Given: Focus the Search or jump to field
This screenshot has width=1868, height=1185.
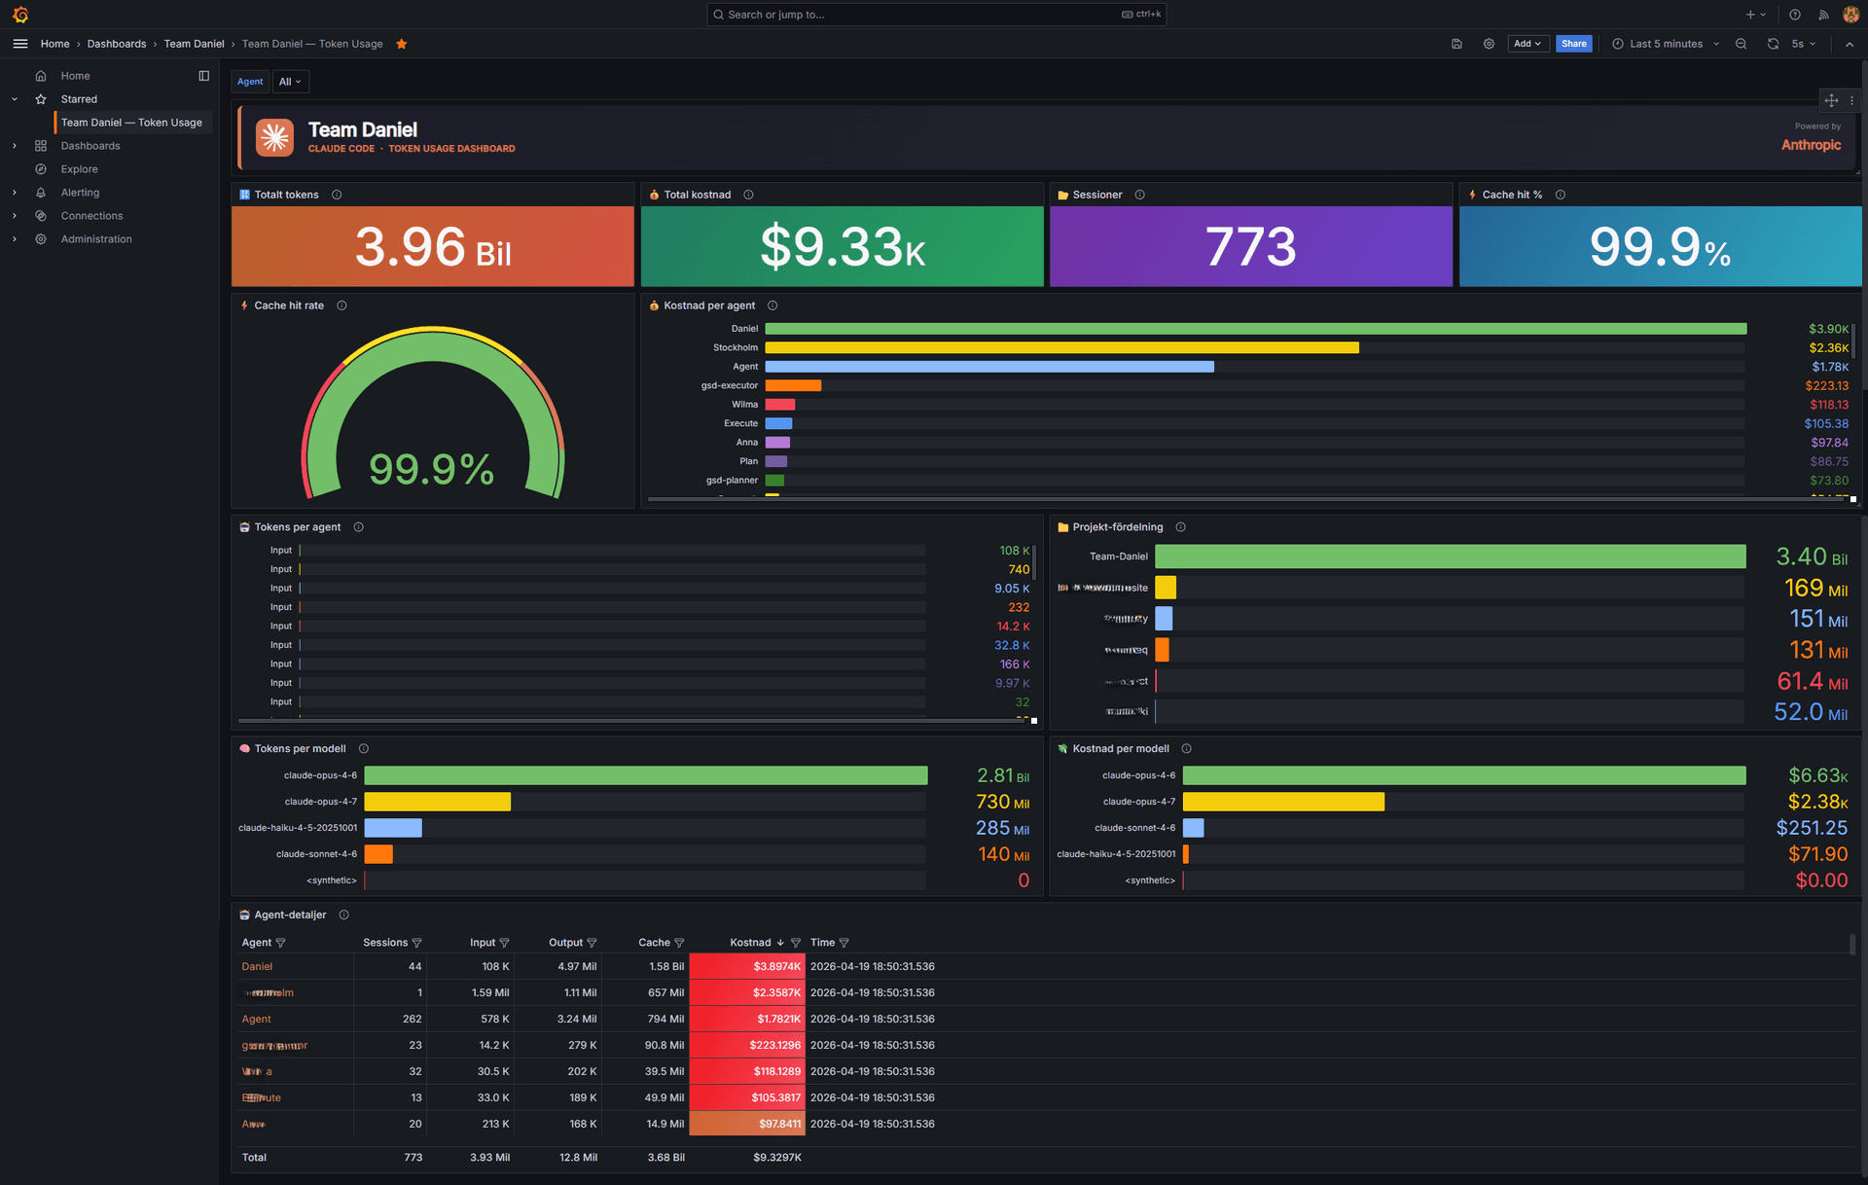Looking at the screenshot, I should (936, 15).
